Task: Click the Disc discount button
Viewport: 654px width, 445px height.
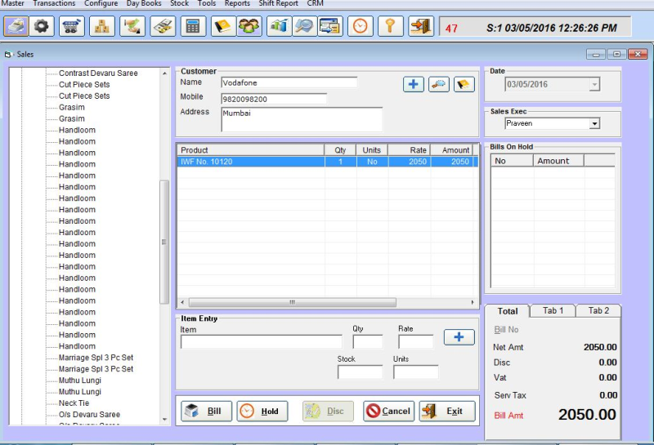Action: coord(329,412)
